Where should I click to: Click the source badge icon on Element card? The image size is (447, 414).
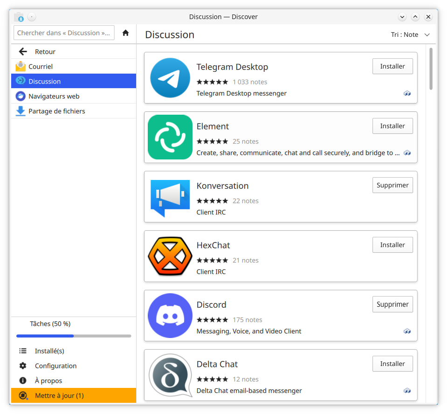407,153
